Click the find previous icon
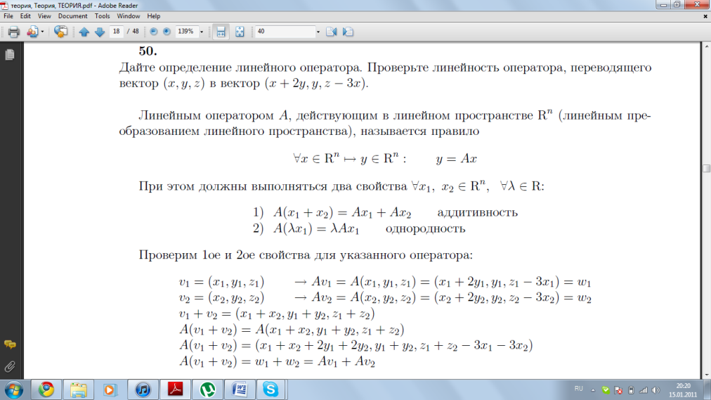This screenshot has width=711, height=400. point(332,32)
